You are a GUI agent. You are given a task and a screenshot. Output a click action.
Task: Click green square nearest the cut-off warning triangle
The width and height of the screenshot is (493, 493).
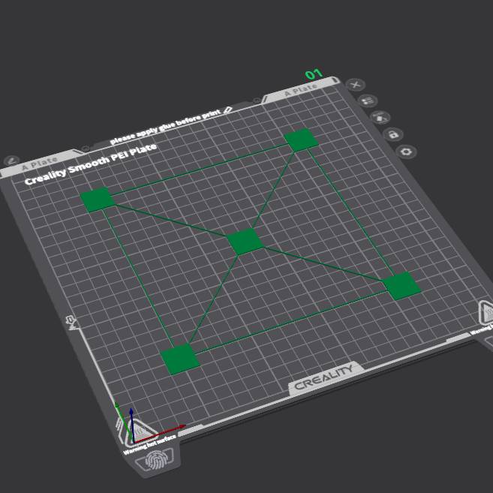(x=401, y=285)
